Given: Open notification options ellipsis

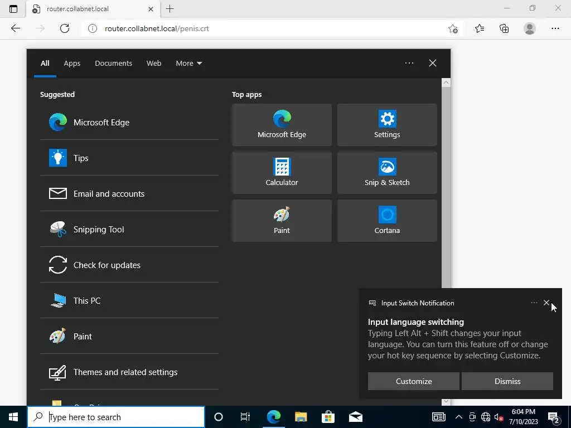Looking at the screenshot, I should pyautogui.click(x=534, y=303).
